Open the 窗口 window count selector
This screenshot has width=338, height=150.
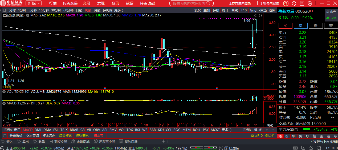(x=17, y=130)
